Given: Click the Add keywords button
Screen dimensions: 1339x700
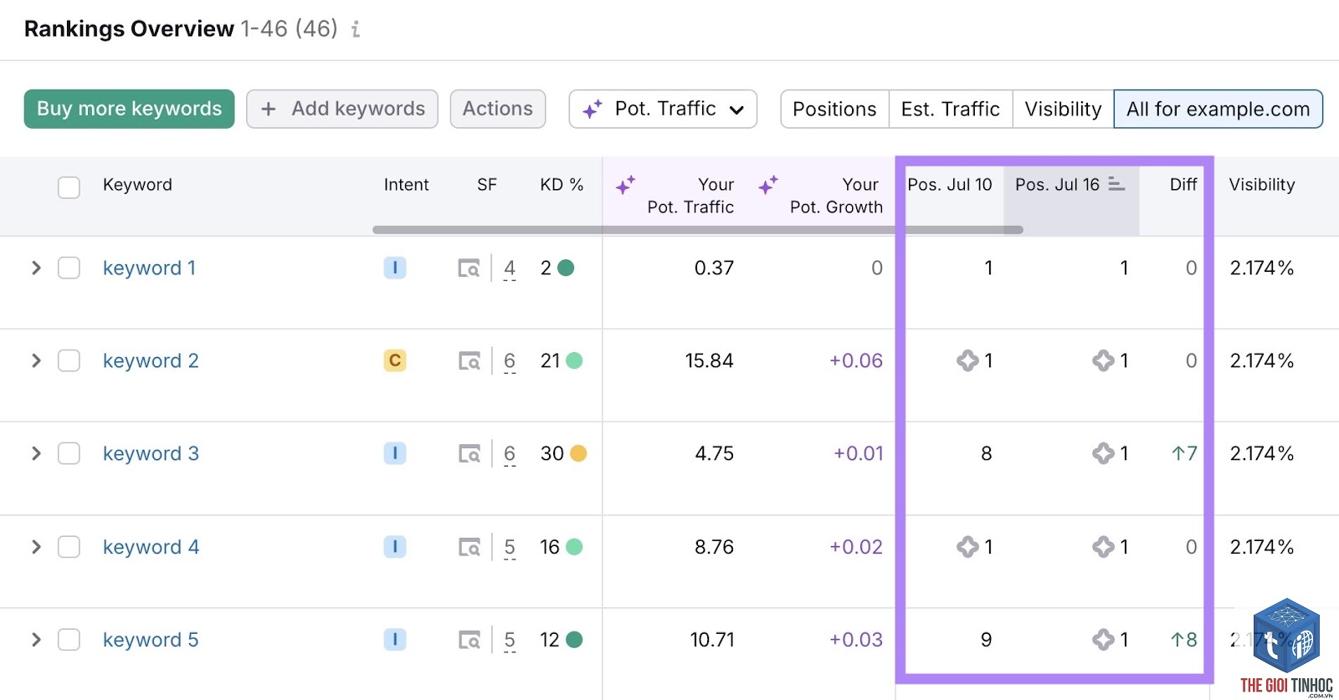Looking at the screenshot, I should pos(342,109).
